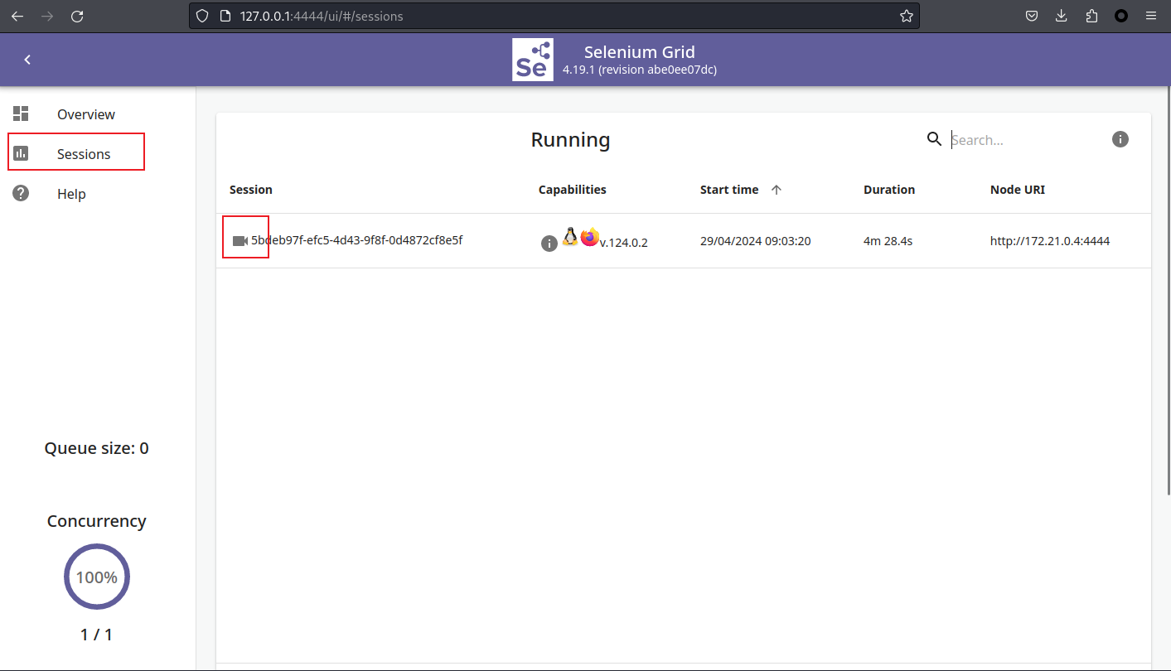The image size is (1171, 671).
Task: Open the Firefox hamburger menu
Action: (1151, 16)
